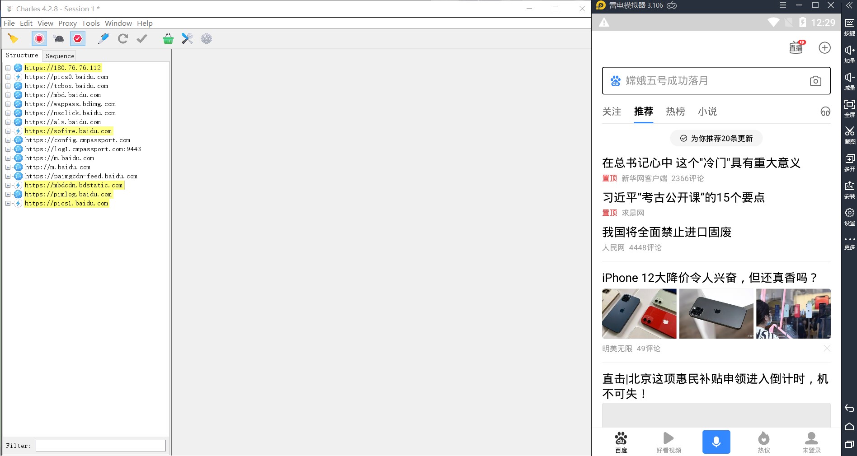The image size is (857, 456).
Task: Click the Filter input field in Charles
Action: [100, 446]
